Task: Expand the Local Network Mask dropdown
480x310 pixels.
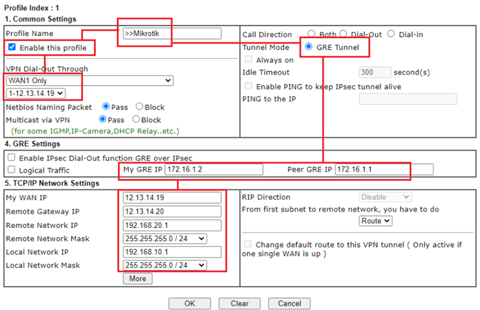Action: (164, 265)
